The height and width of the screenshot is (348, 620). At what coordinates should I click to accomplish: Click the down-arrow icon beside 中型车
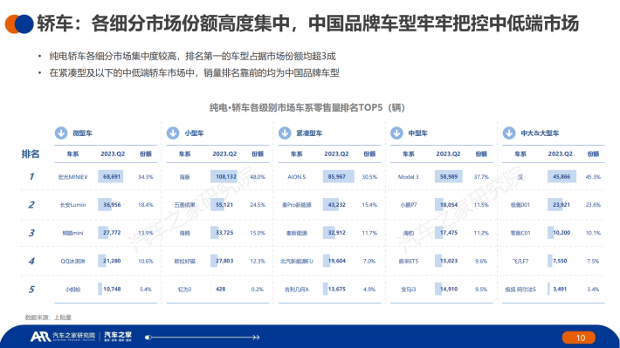pyautogui.click(x=396, y=133)
